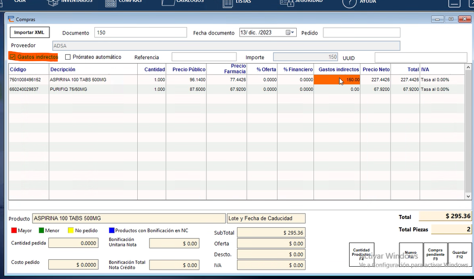The width and height of the screenshot is (474, 279).
Task: Click the Importar XML button
Action: (x=29, y=33)
